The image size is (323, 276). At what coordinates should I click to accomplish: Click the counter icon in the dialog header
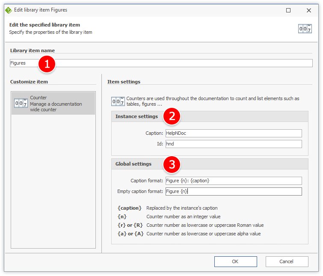pos(305,28)
